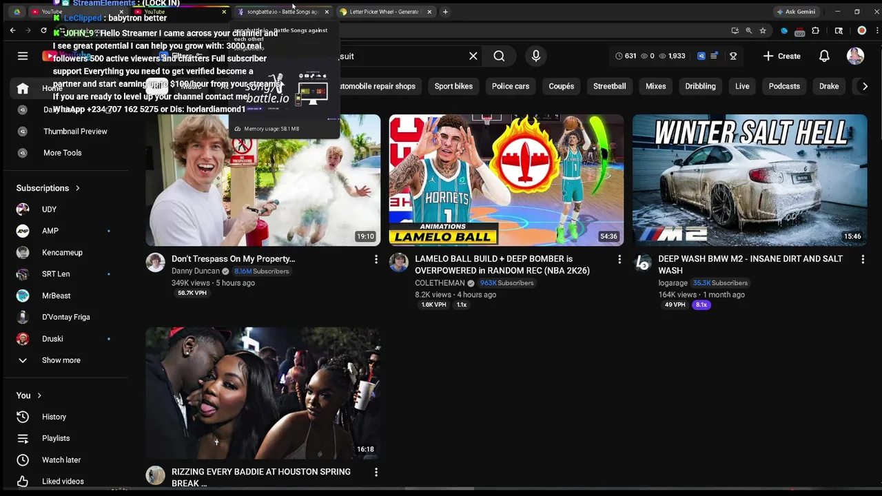Open the LaMelo Ball build video thumbnail
Image resolution: width=882 pixels, height=496 pixels.
[x=506, y=180]
